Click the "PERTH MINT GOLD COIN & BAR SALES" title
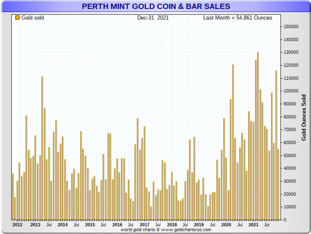 coord(156,6)
